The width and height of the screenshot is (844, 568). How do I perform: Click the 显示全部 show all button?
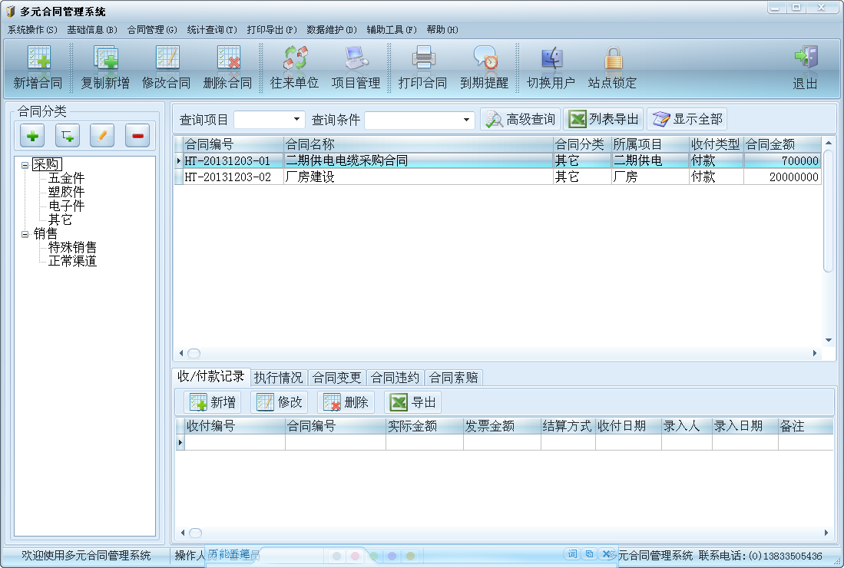(x=687, y=119)
